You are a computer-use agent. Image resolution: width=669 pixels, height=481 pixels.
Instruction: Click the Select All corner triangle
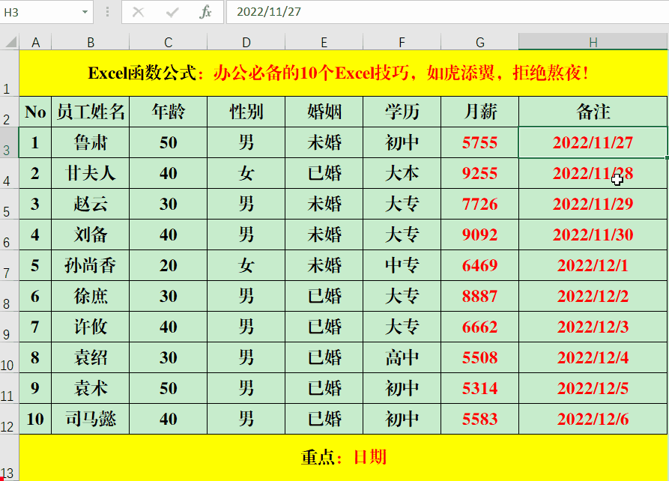[9, 43]
